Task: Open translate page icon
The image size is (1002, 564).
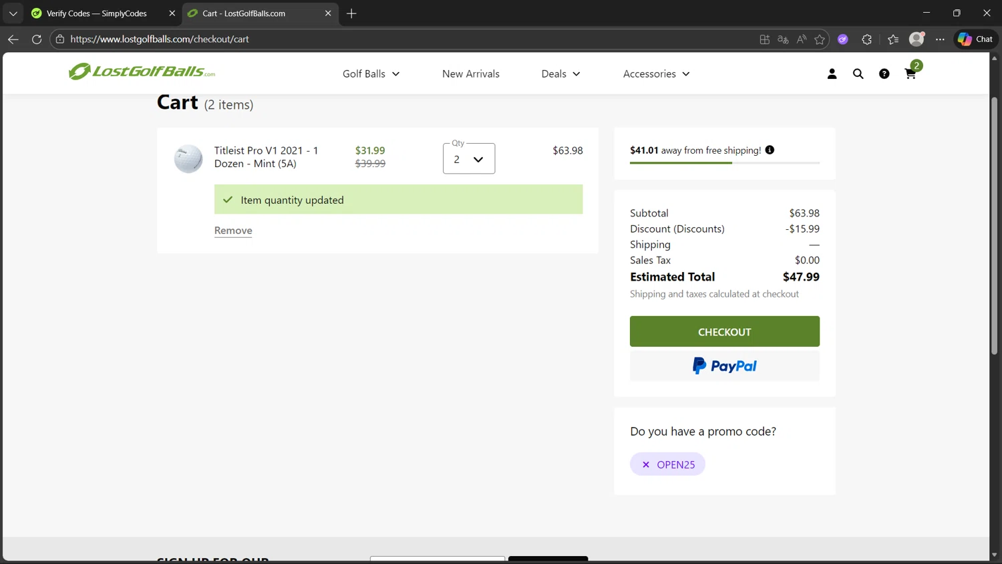Action: 783,39
